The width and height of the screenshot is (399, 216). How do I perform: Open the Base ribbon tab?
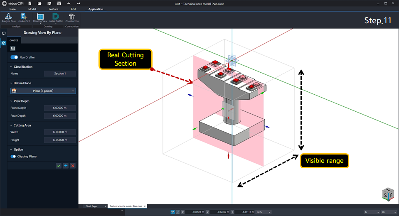click(12, 9)
